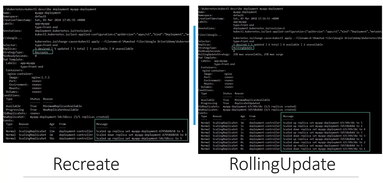
Task: Click ReplicaSetUpdated reason in right terminal
Action: [x=247, y=103]
